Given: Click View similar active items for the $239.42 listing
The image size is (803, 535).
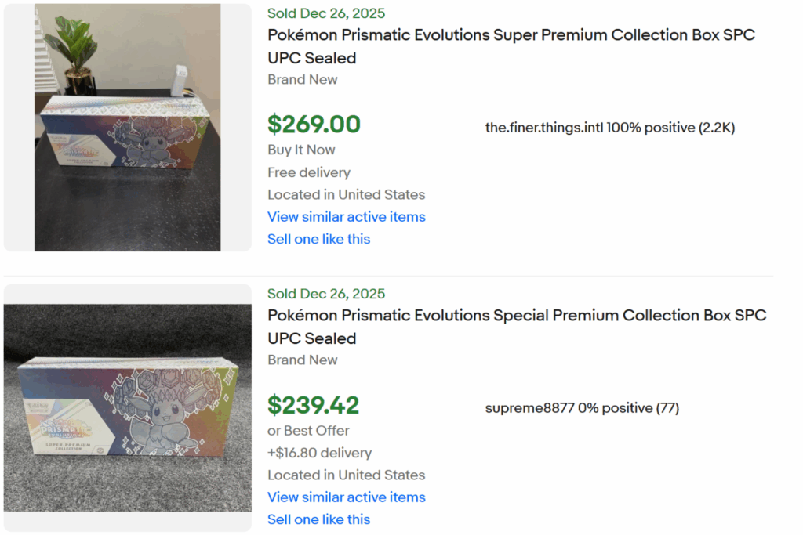Looking at the screenshot, I should 346,497.
